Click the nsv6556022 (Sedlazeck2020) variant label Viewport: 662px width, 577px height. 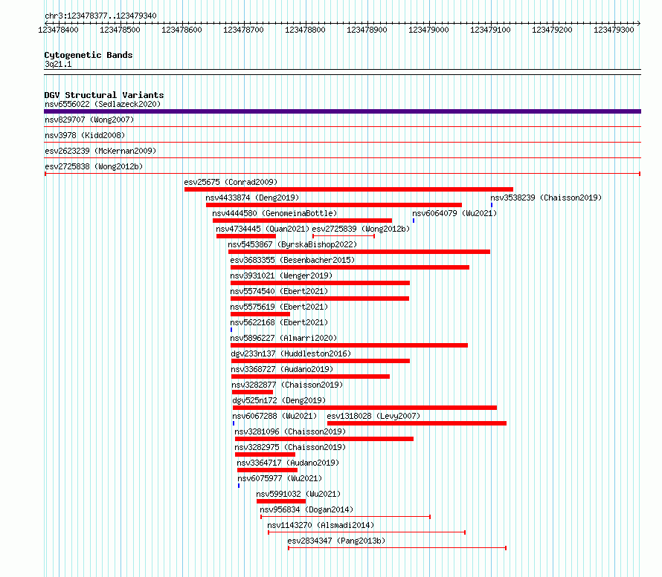tap(103, 104)
